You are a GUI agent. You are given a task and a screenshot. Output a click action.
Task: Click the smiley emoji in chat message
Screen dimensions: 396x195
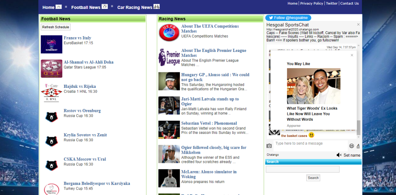pos(311,135)
